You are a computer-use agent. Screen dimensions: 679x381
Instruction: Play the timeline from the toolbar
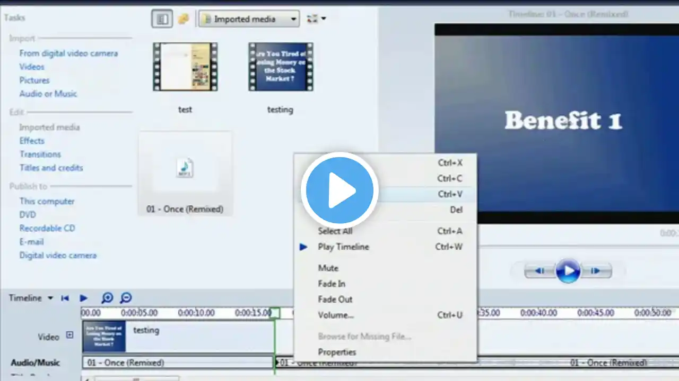pos(83,298)
